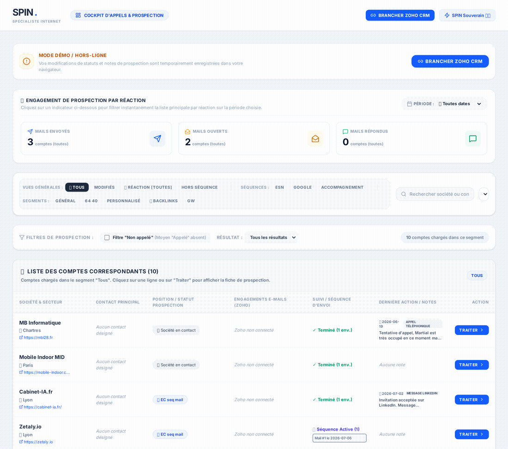The height and width of the screenshot is (449, 508).
Task: Click the Cockpit d'appels & prospection badge
Action: click(x=119, y=15)
